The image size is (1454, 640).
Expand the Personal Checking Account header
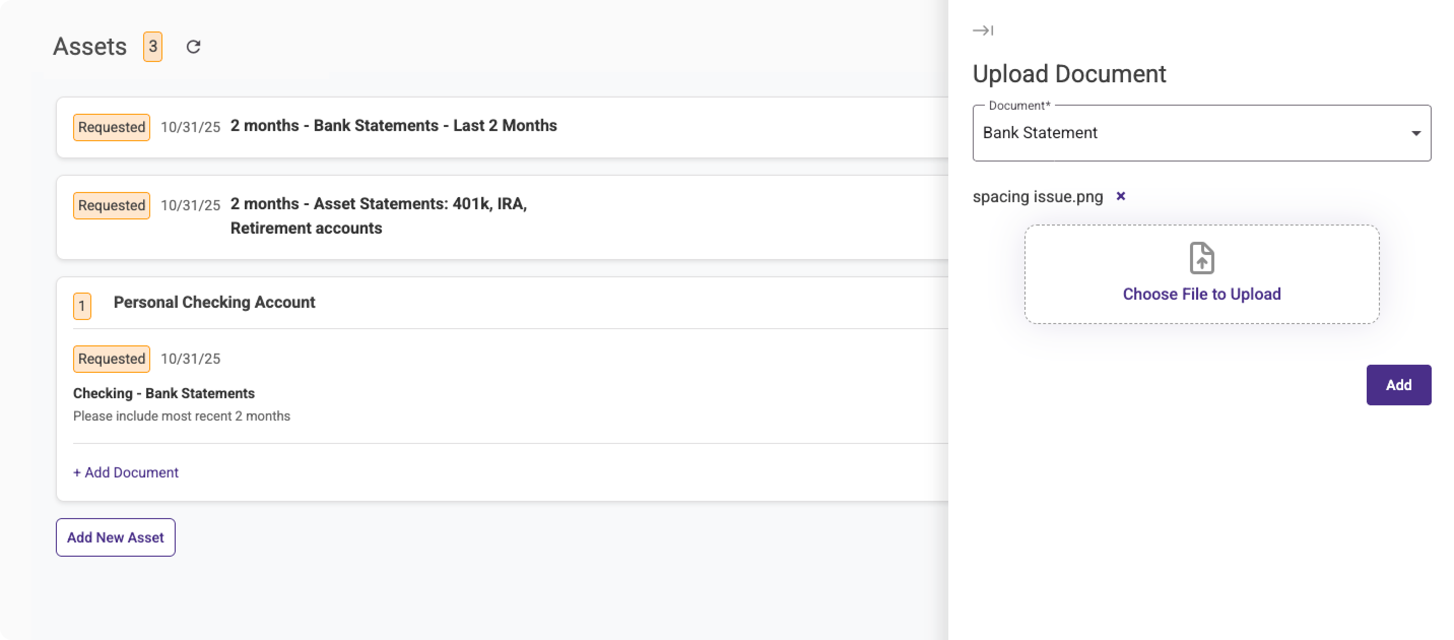(x=214, y=302)
